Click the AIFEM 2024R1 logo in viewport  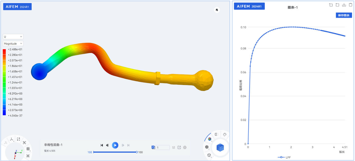pyautogui.click(x=17, y=7)
